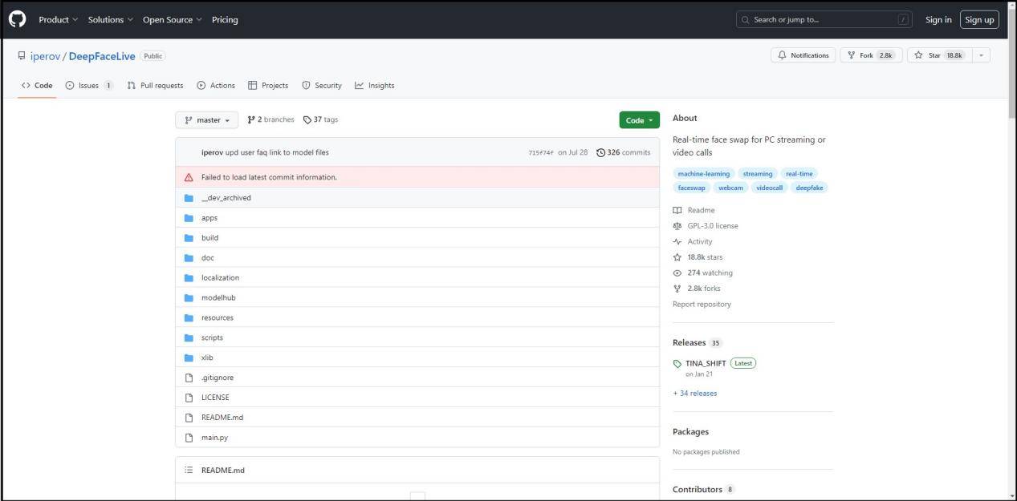
Task: Expand the star lists dropdown arrow
Action: pos(982,55)
